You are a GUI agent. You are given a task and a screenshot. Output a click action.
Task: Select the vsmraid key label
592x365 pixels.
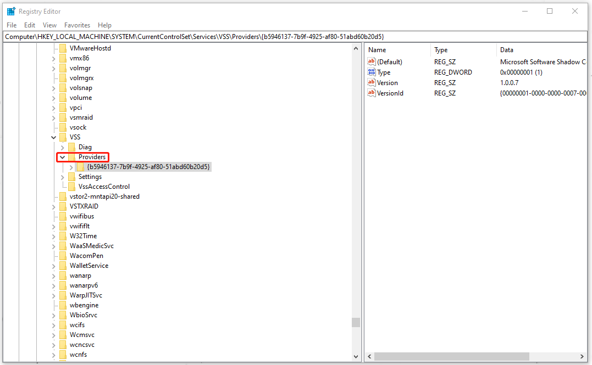pyautogui.click(x=81, y=117)
